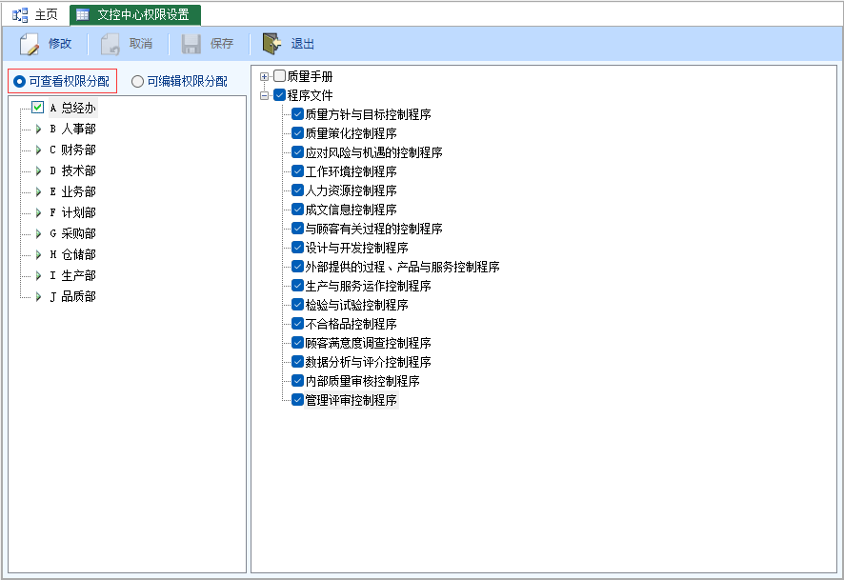Click the table icon on 文控中心权限设置 tab

[x=82, y=15]
